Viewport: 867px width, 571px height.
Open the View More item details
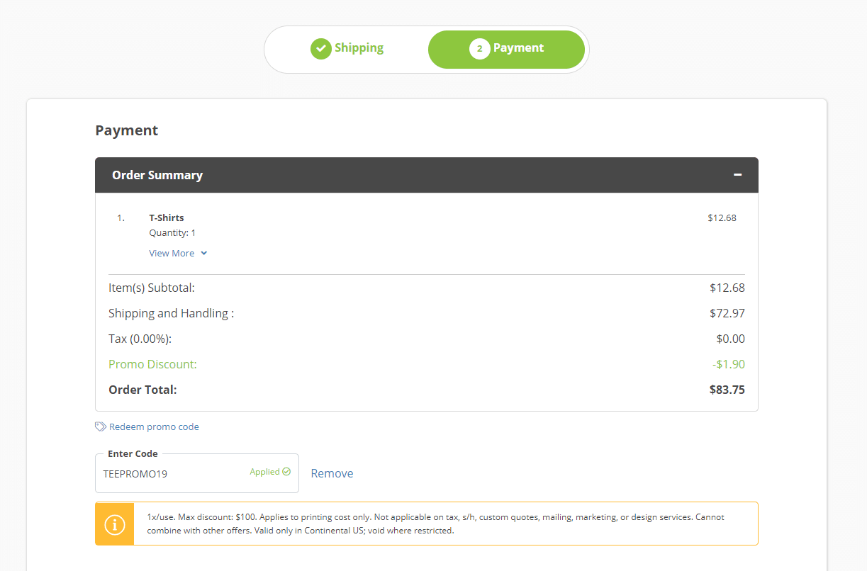point(172,253)
